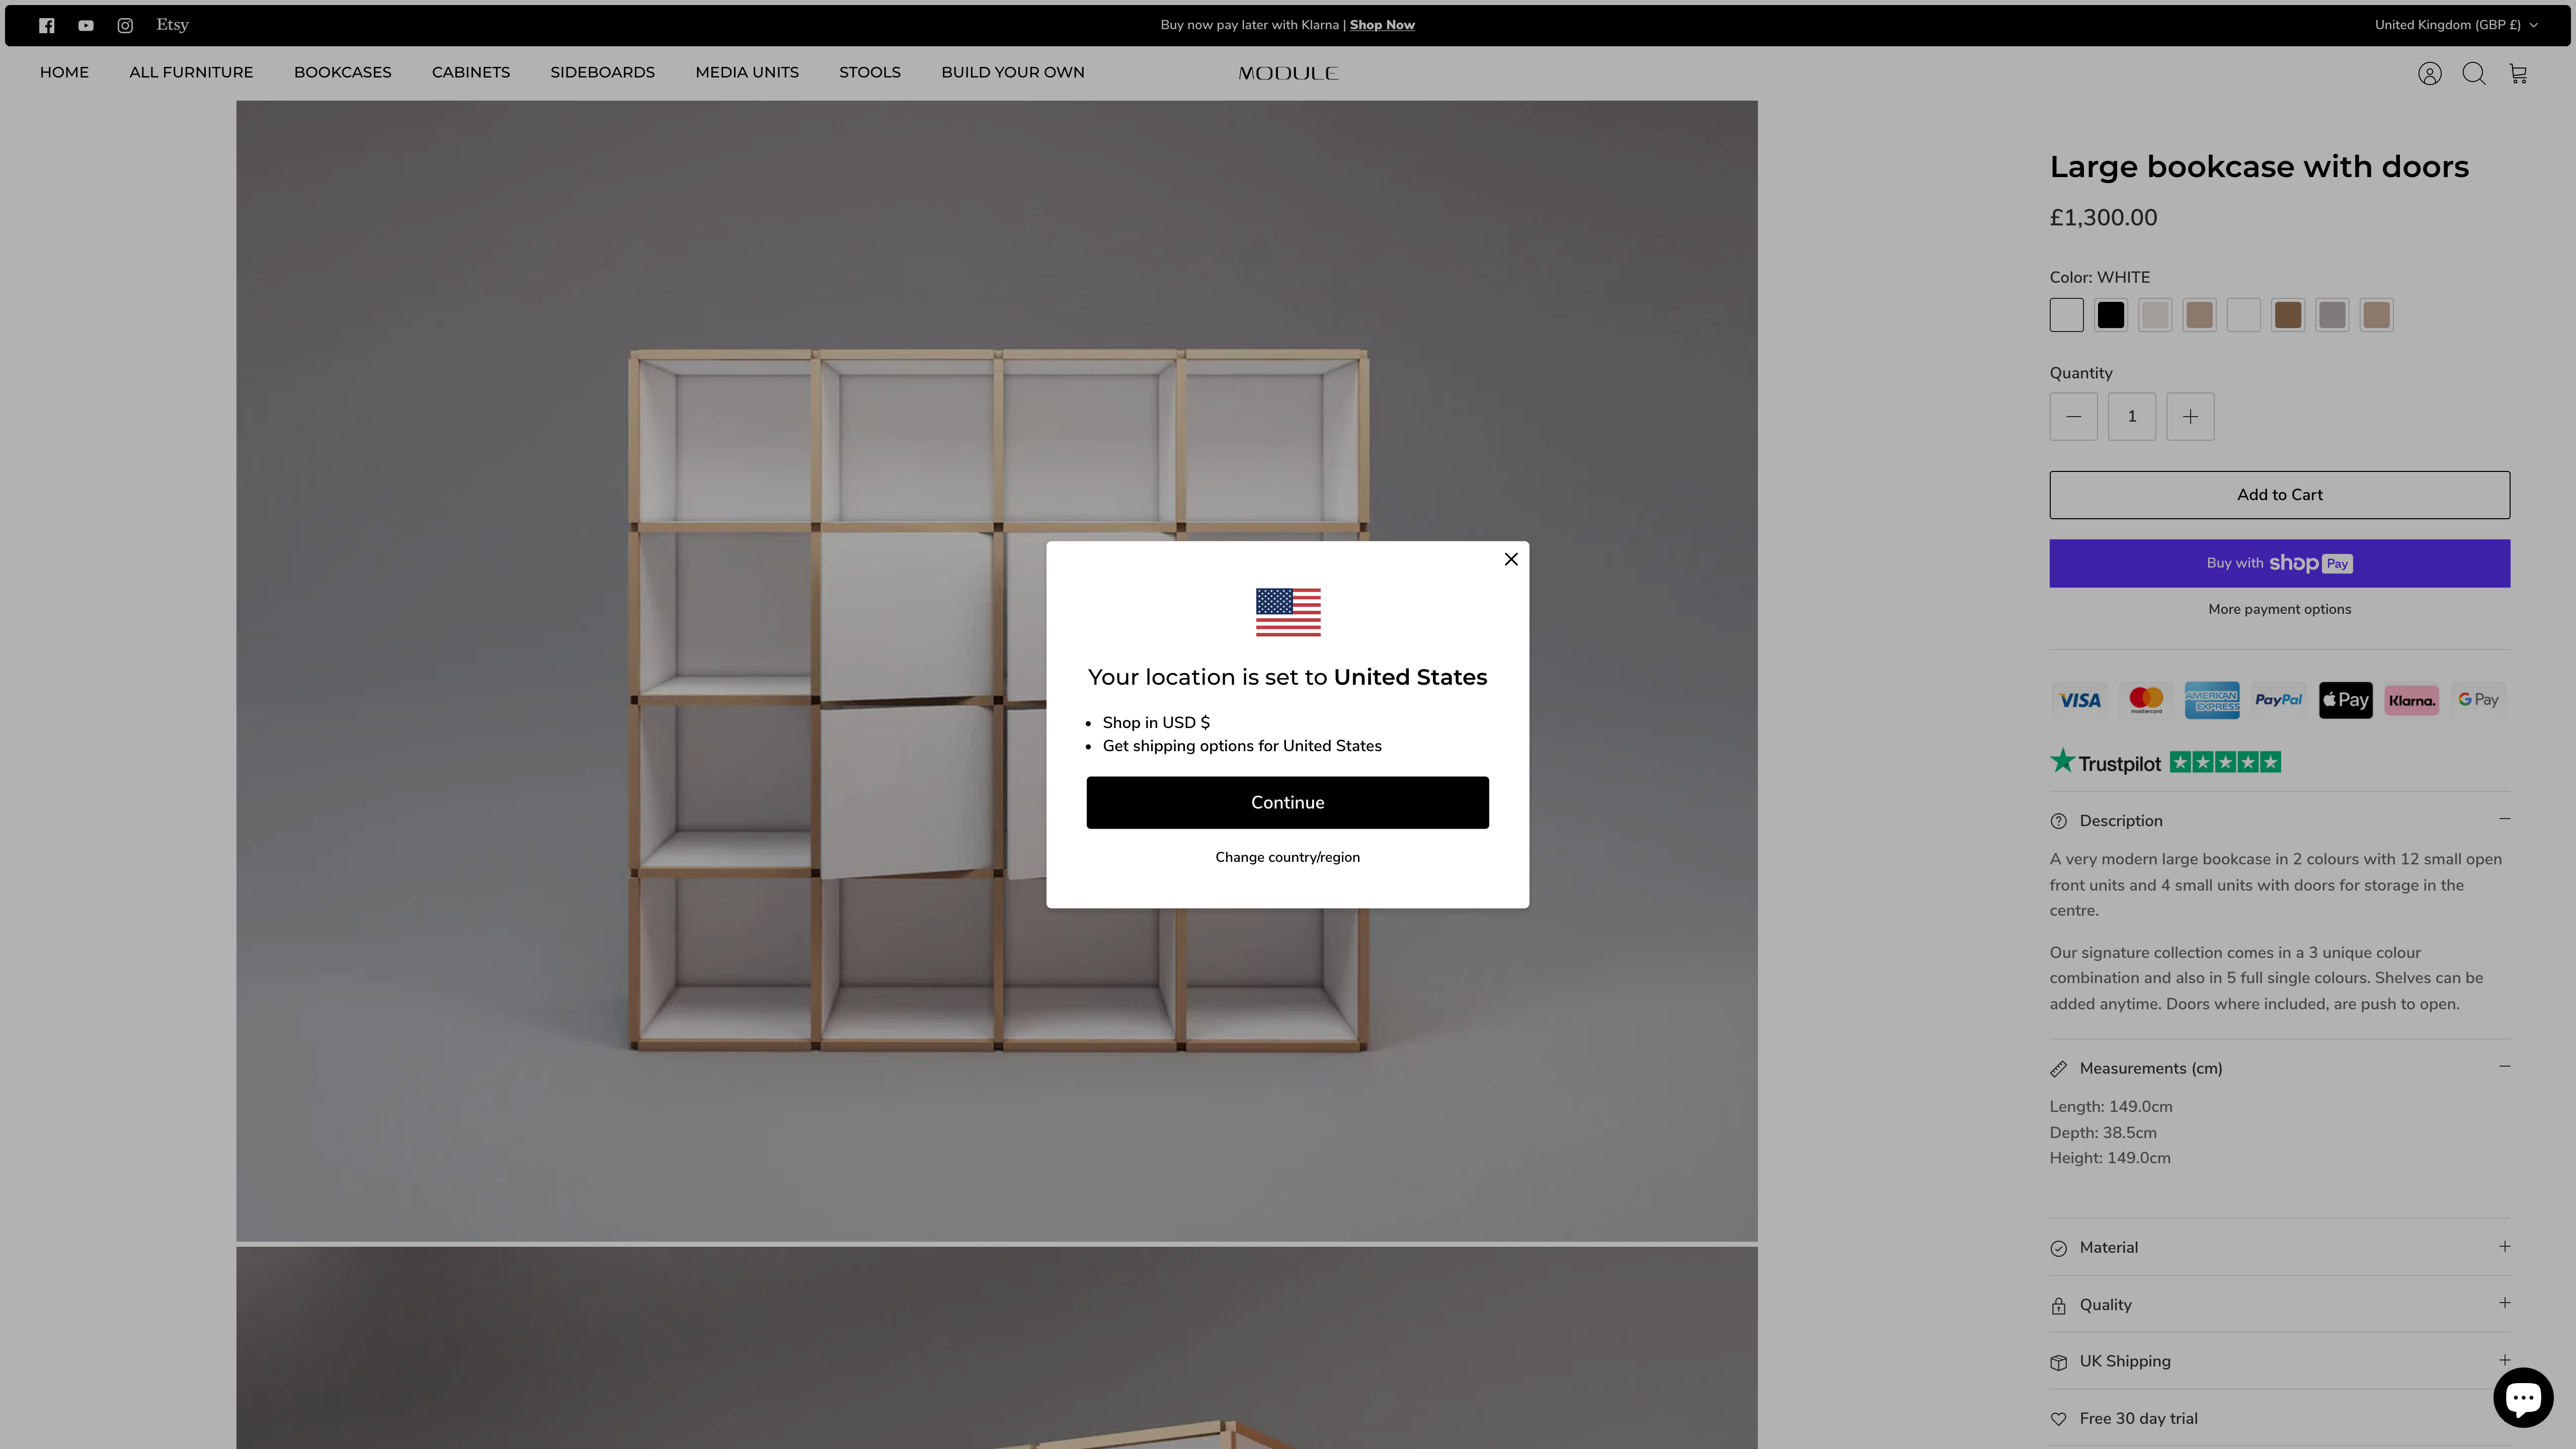Visit the Instagram profile icon
Image resolution: width=2576 pixels, height=1449 pixels.
[124, 25]
